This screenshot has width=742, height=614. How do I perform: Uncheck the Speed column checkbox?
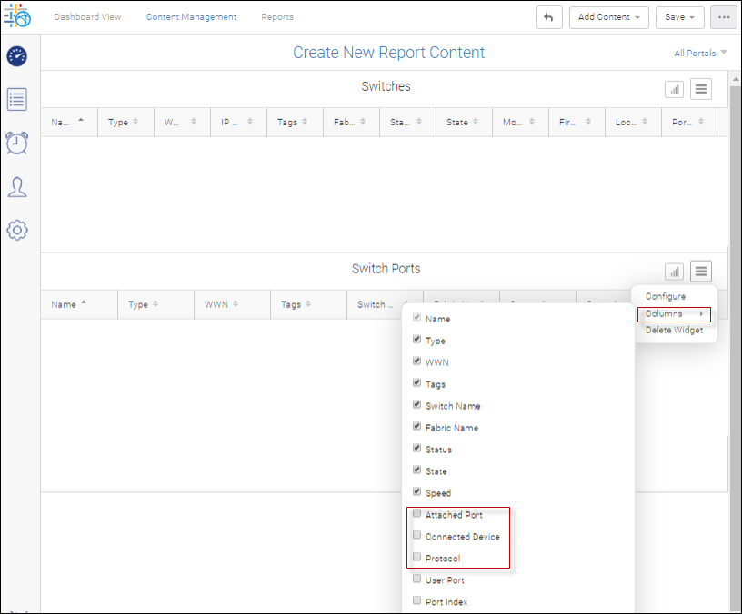click(416, 492)
